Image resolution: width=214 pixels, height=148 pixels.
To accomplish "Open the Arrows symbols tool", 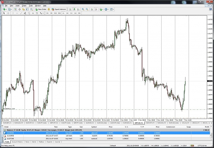I will (x=41, y=13).
